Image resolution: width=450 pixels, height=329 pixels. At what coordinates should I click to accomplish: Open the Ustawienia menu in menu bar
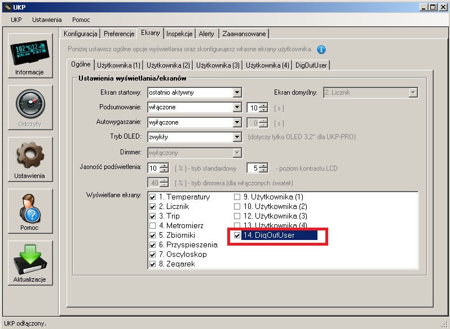47,20
